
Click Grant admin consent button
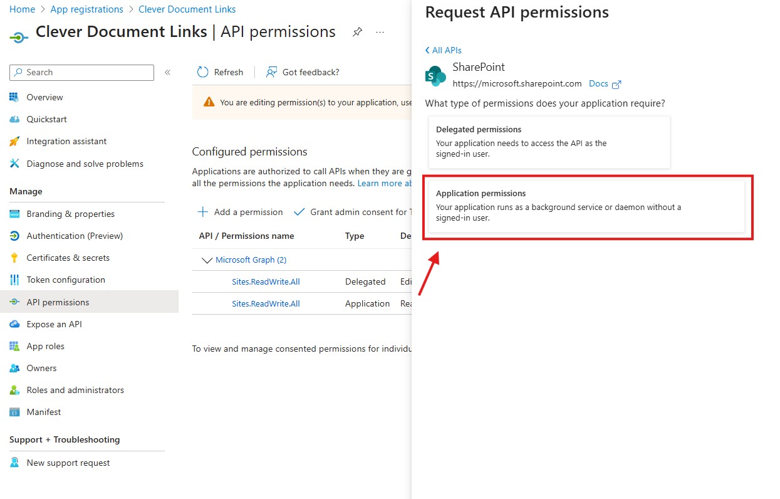pyautogui.click(x=351, y=212)
